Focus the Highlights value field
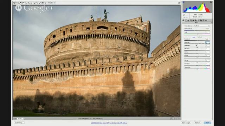The width and height of the screenshot is (225, 126). (x=207, y=45)
